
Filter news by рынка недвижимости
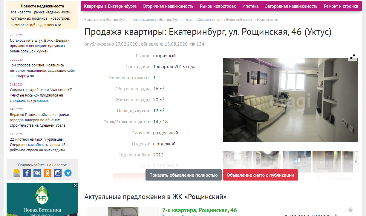(x=52, y=12)
